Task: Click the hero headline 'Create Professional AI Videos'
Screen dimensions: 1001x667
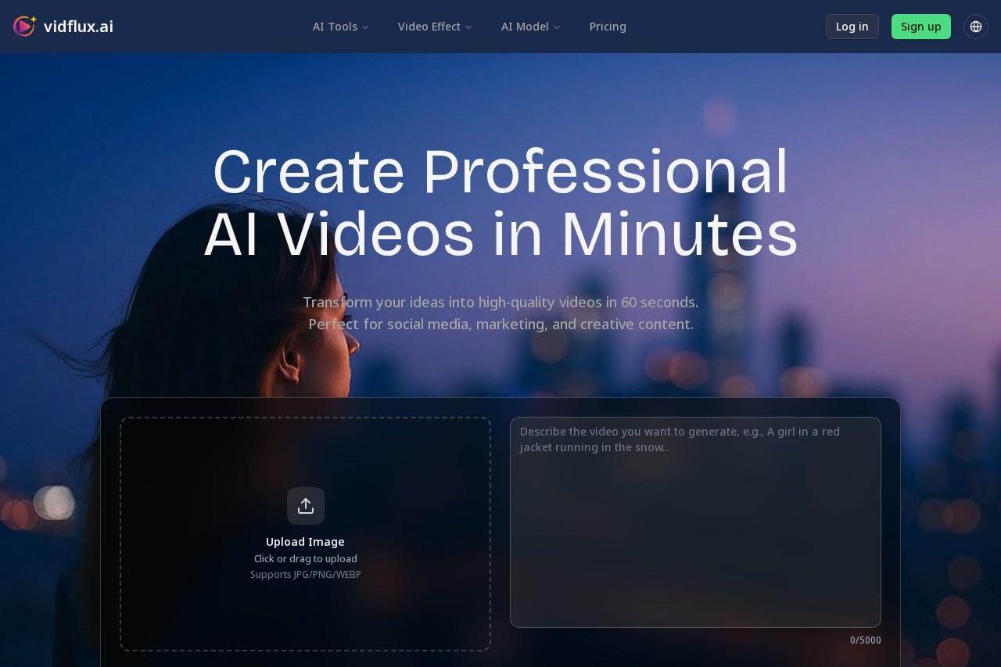Action: click(500, 202)
